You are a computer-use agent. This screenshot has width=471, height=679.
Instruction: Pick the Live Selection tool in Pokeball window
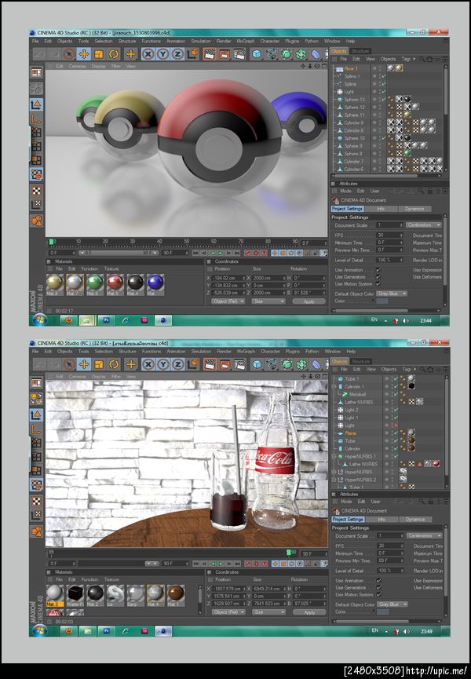(x=68, y=54)
